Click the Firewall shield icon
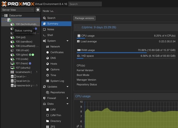 tap(44, 98)
